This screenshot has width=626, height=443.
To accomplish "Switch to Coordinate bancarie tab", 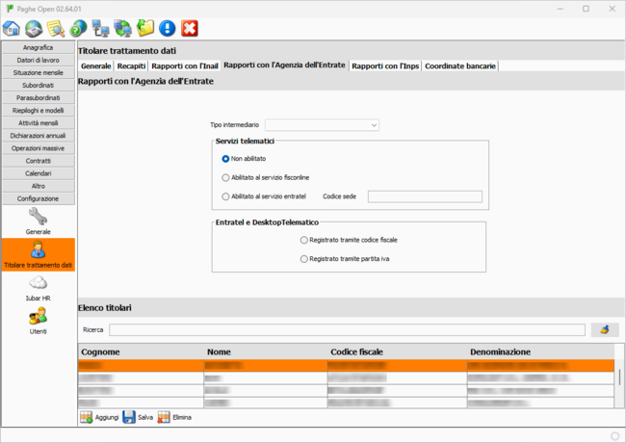I will [460, 65].
